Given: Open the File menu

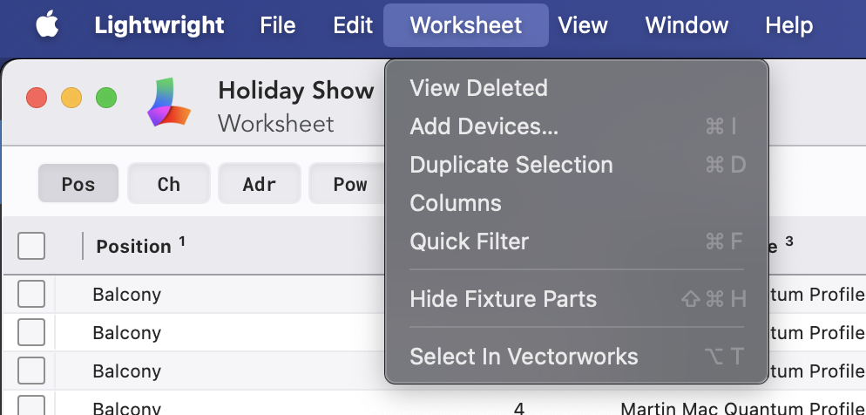Looking at the screenshot, I should tap(278, 25).
